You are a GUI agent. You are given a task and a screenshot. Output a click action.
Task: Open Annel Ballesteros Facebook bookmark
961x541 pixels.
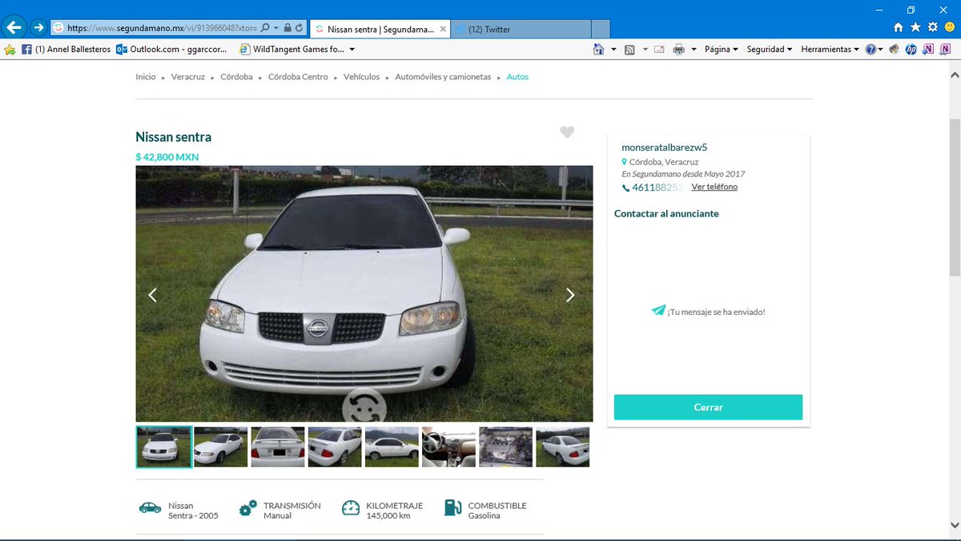[x=66, y=50]
